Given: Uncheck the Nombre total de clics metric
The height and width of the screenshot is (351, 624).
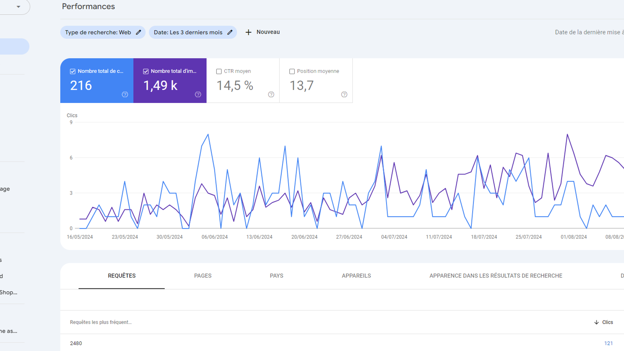Looking at the screenshot, I should (72, 71).
